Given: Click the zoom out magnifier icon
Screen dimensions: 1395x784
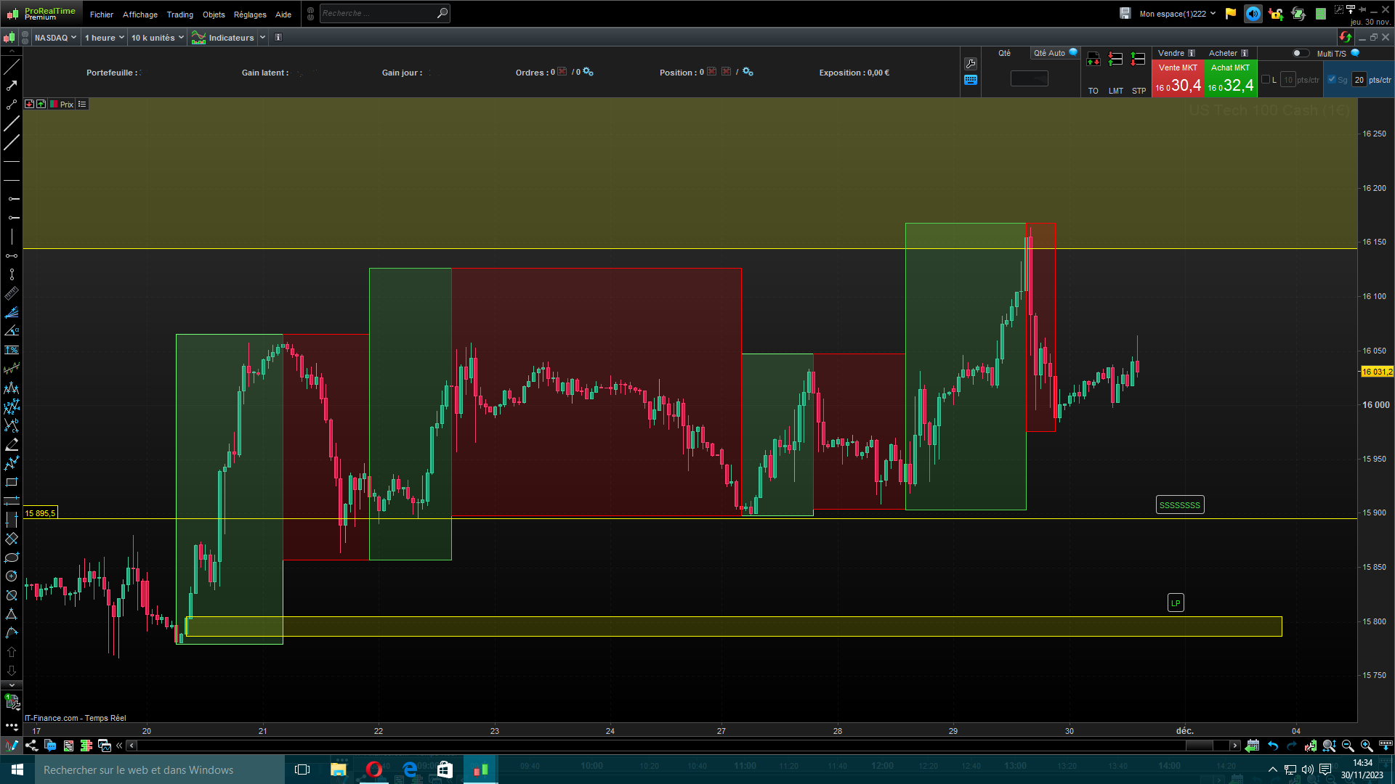Looking at the screenshot, I should coord(1348,746).
